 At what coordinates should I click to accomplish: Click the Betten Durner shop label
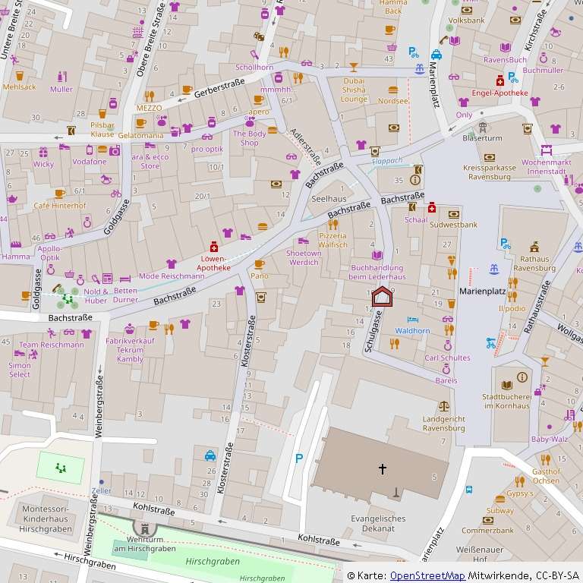pyautogui.click(x=125, y=295)
